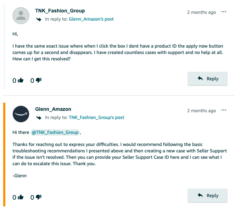Image resolution: width=239 pixels, height=211 pixels.
Task: Click reply arrow icon beside Glenn_Amazon's post link
Action: click(x=39, y=19)
